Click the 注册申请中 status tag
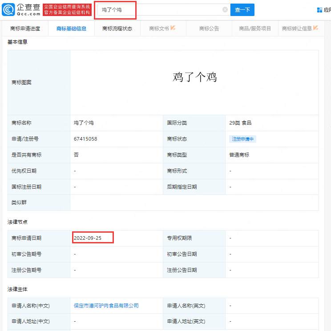The width and height of the screenshot is (331, 331). 242,139
